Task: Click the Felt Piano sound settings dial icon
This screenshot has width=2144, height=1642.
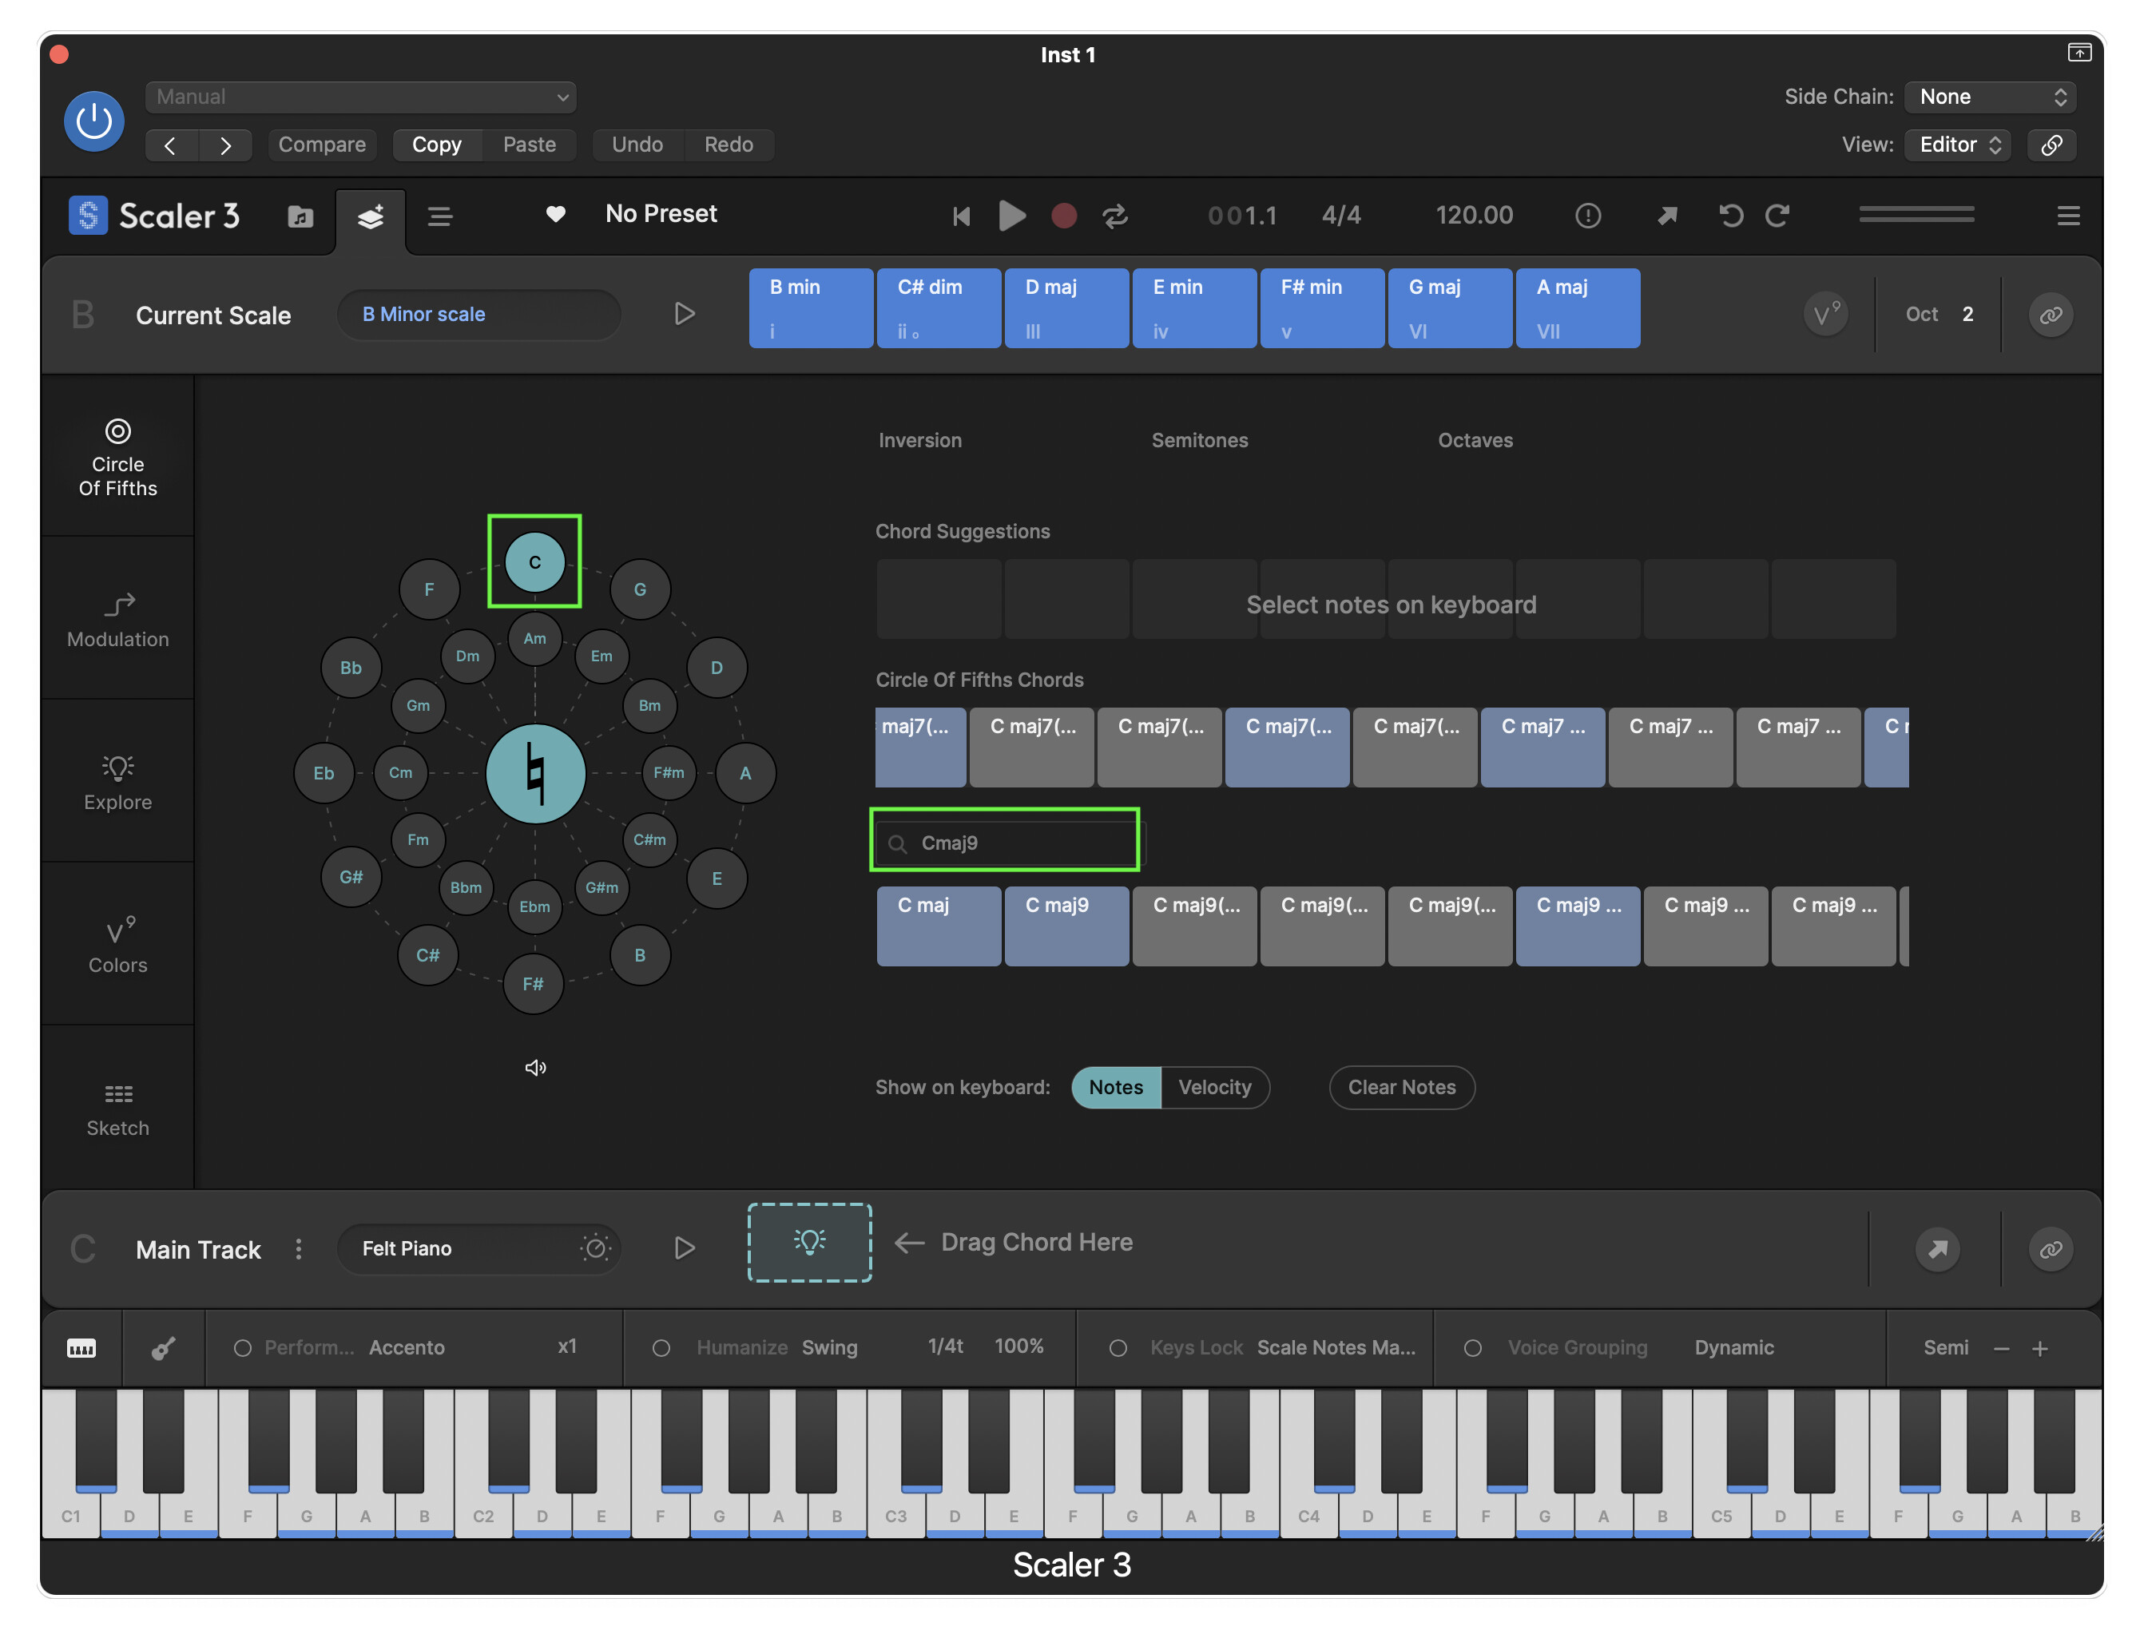Action: (x=595, y=1248)
